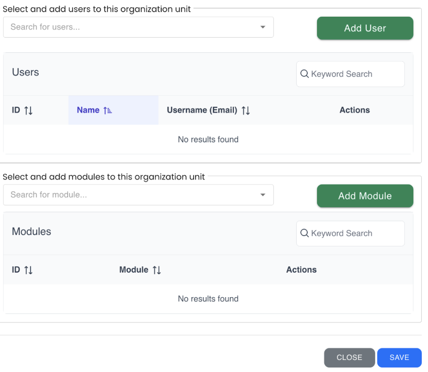Open the Search for users dropdown arrow
Viewport: 428px width, 372px height.
click(x=263, y=27)
